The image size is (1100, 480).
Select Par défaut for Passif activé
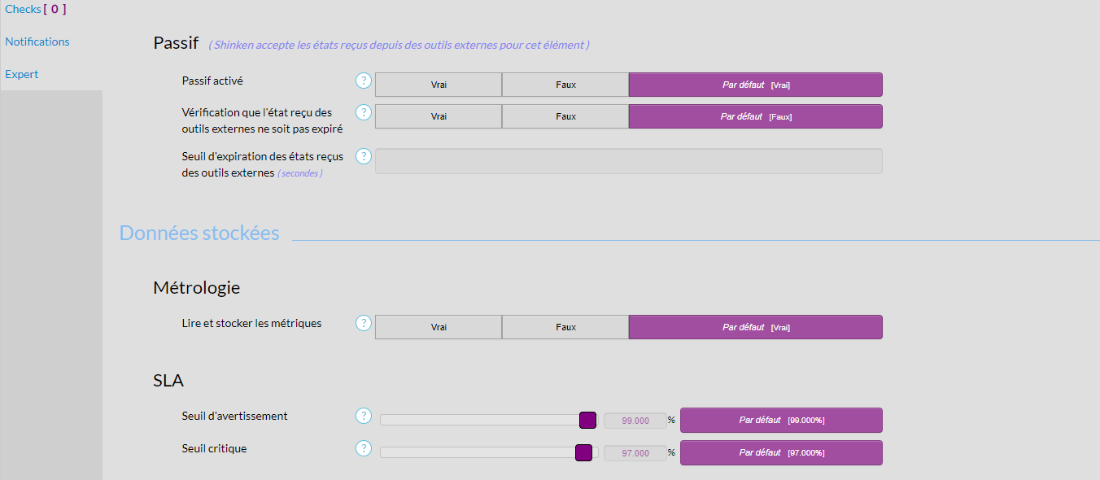pos(755,85)
